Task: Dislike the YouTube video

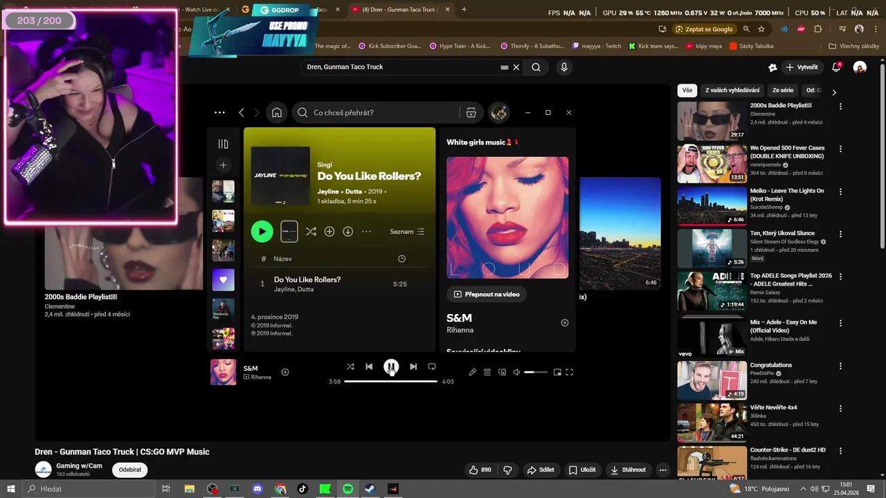Action: [507, 470]
